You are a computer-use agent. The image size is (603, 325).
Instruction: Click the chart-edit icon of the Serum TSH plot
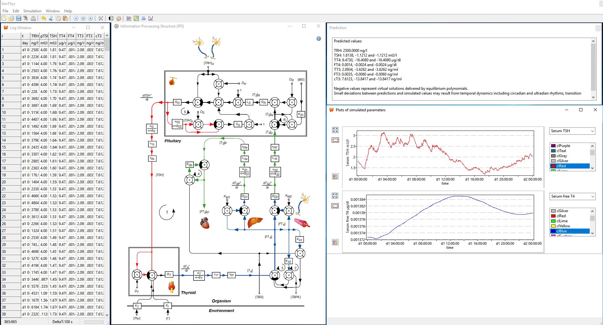pos(335,176)
